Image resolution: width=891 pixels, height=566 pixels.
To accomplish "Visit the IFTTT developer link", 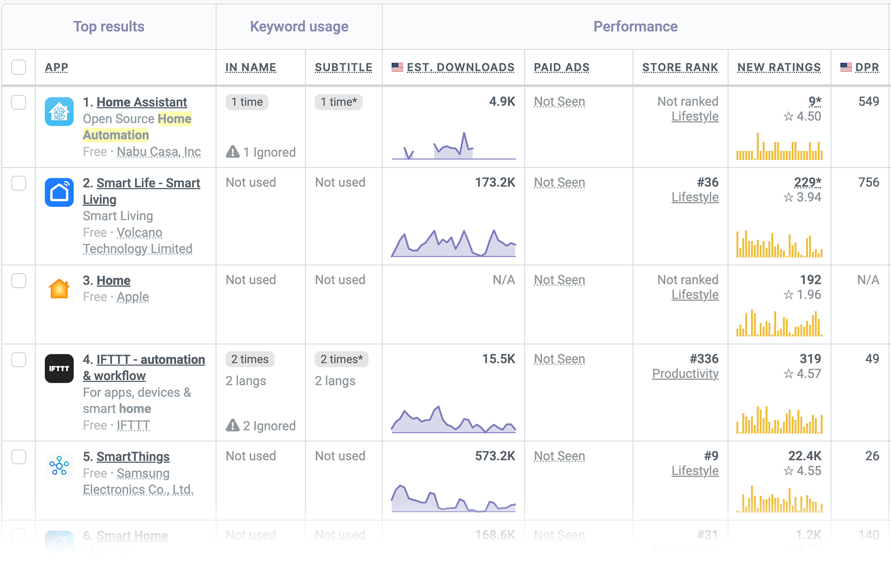I will point(133,425).
